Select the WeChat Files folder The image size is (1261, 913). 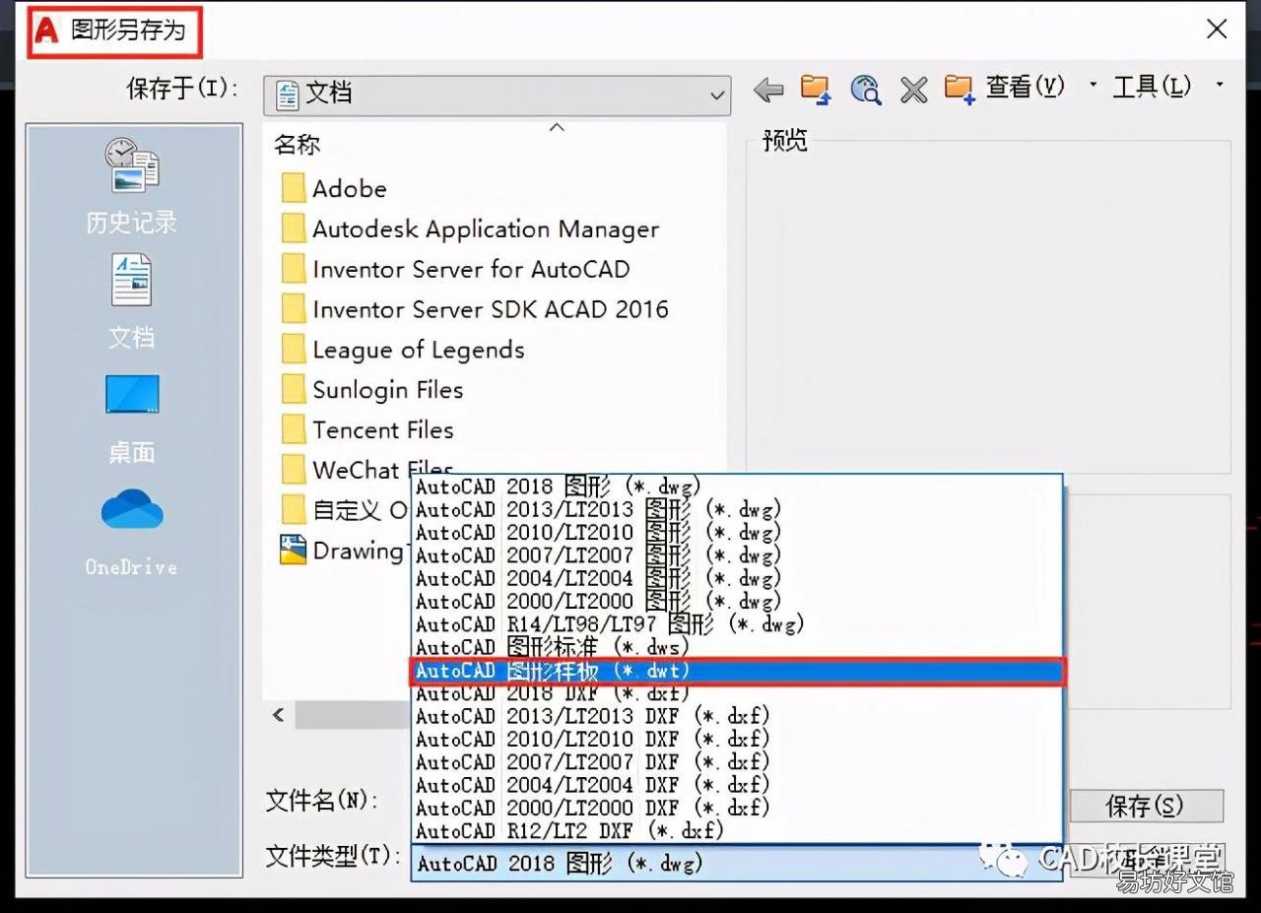pos(367,468)
